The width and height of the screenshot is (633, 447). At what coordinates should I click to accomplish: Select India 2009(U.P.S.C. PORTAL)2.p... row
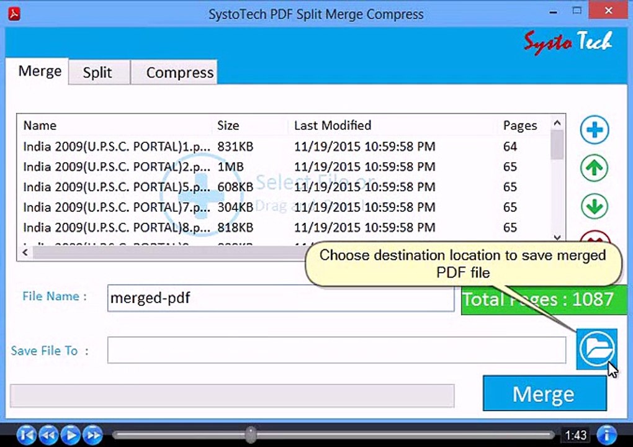(284, 166)
